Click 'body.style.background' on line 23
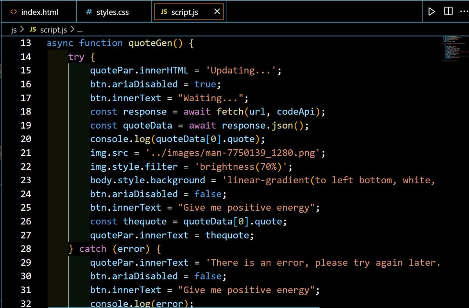Image resolution: width=469 pixels, height=308 pixels. (147, 180)
